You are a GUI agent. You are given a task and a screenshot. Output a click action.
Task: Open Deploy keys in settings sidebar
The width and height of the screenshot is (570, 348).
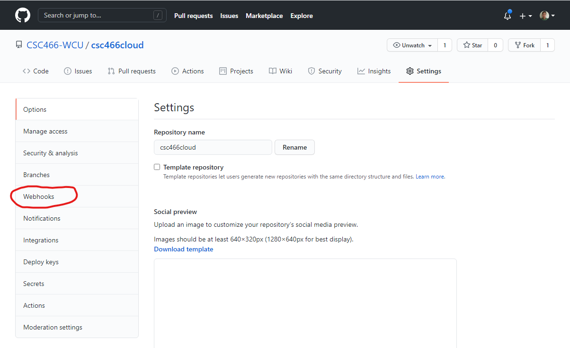41,262
